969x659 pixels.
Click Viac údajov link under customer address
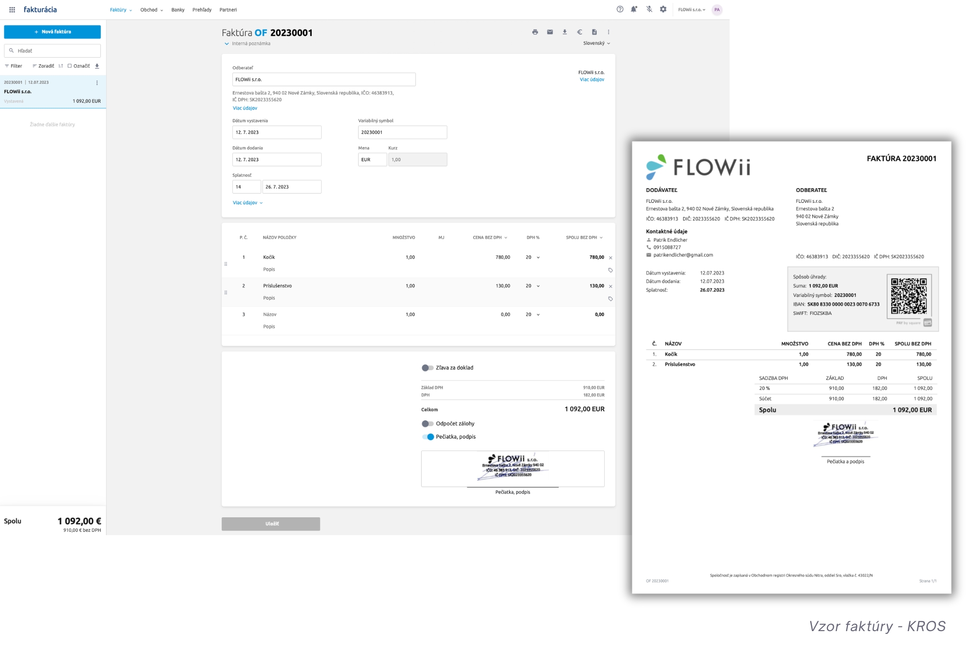(x=245, y=108)
